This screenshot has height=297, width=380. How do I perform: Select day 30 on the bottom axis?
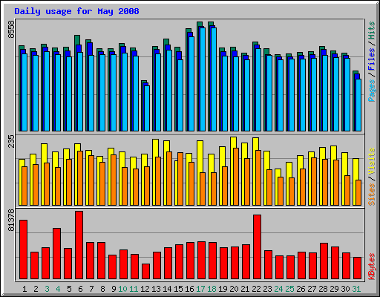coord(345,289)
